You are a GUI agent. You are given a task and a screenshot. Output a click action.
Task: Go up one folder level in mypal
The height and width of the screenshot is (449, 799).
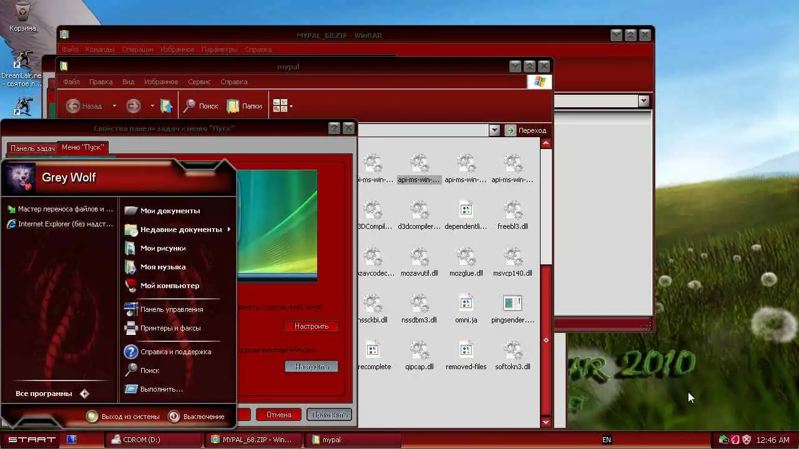coord(166,106)
